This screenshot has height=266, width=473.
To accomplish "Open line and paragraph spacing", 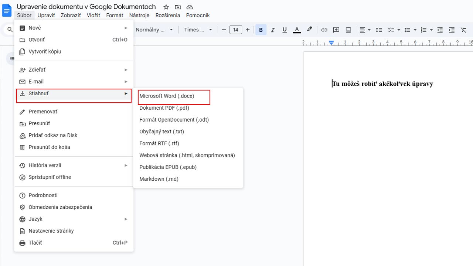I will 379,30.
